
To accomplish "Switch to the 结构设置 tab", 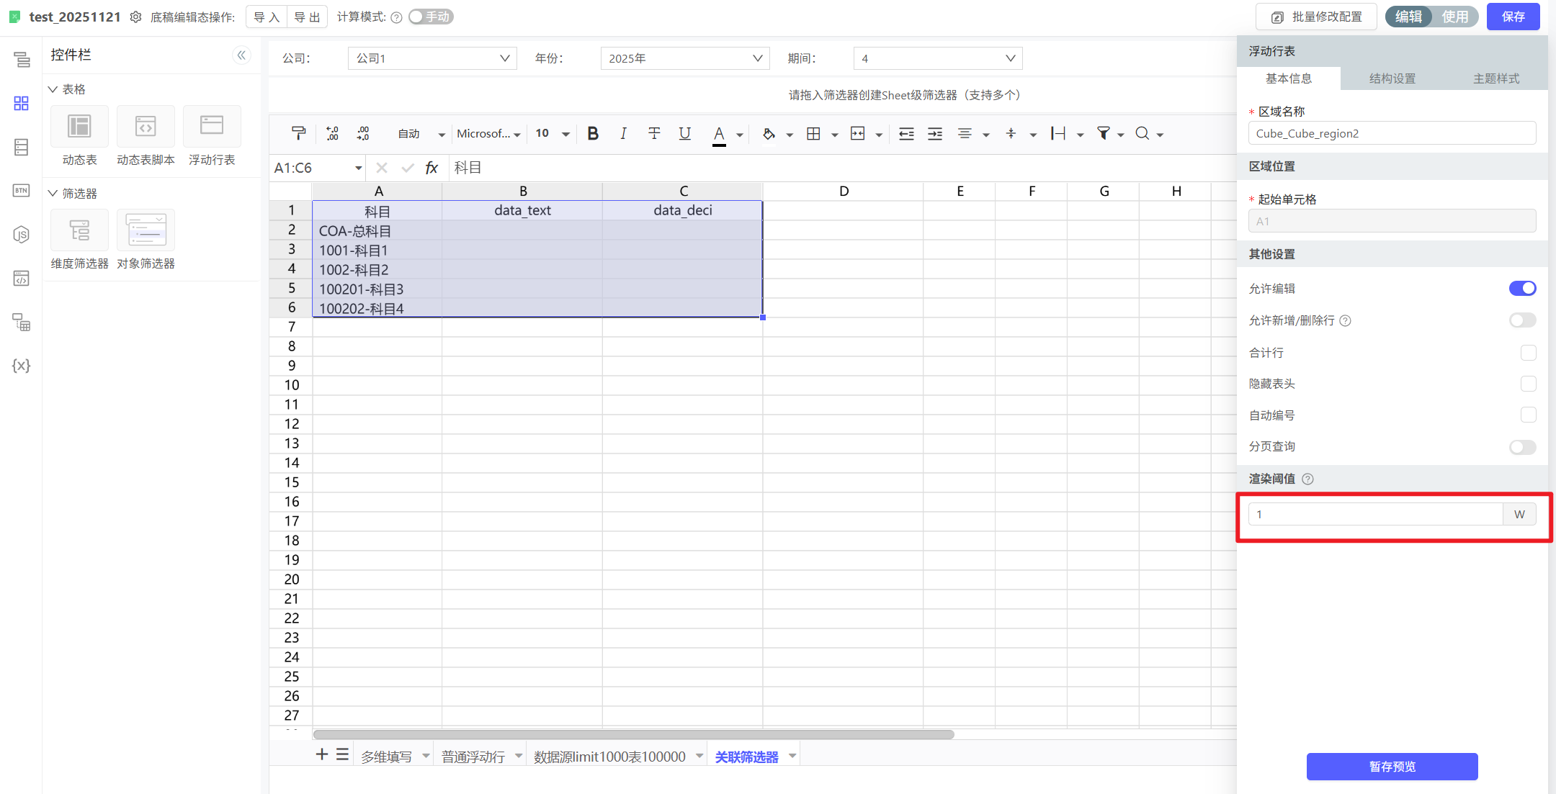I will pyautogui.click(x=1392, y=78).
